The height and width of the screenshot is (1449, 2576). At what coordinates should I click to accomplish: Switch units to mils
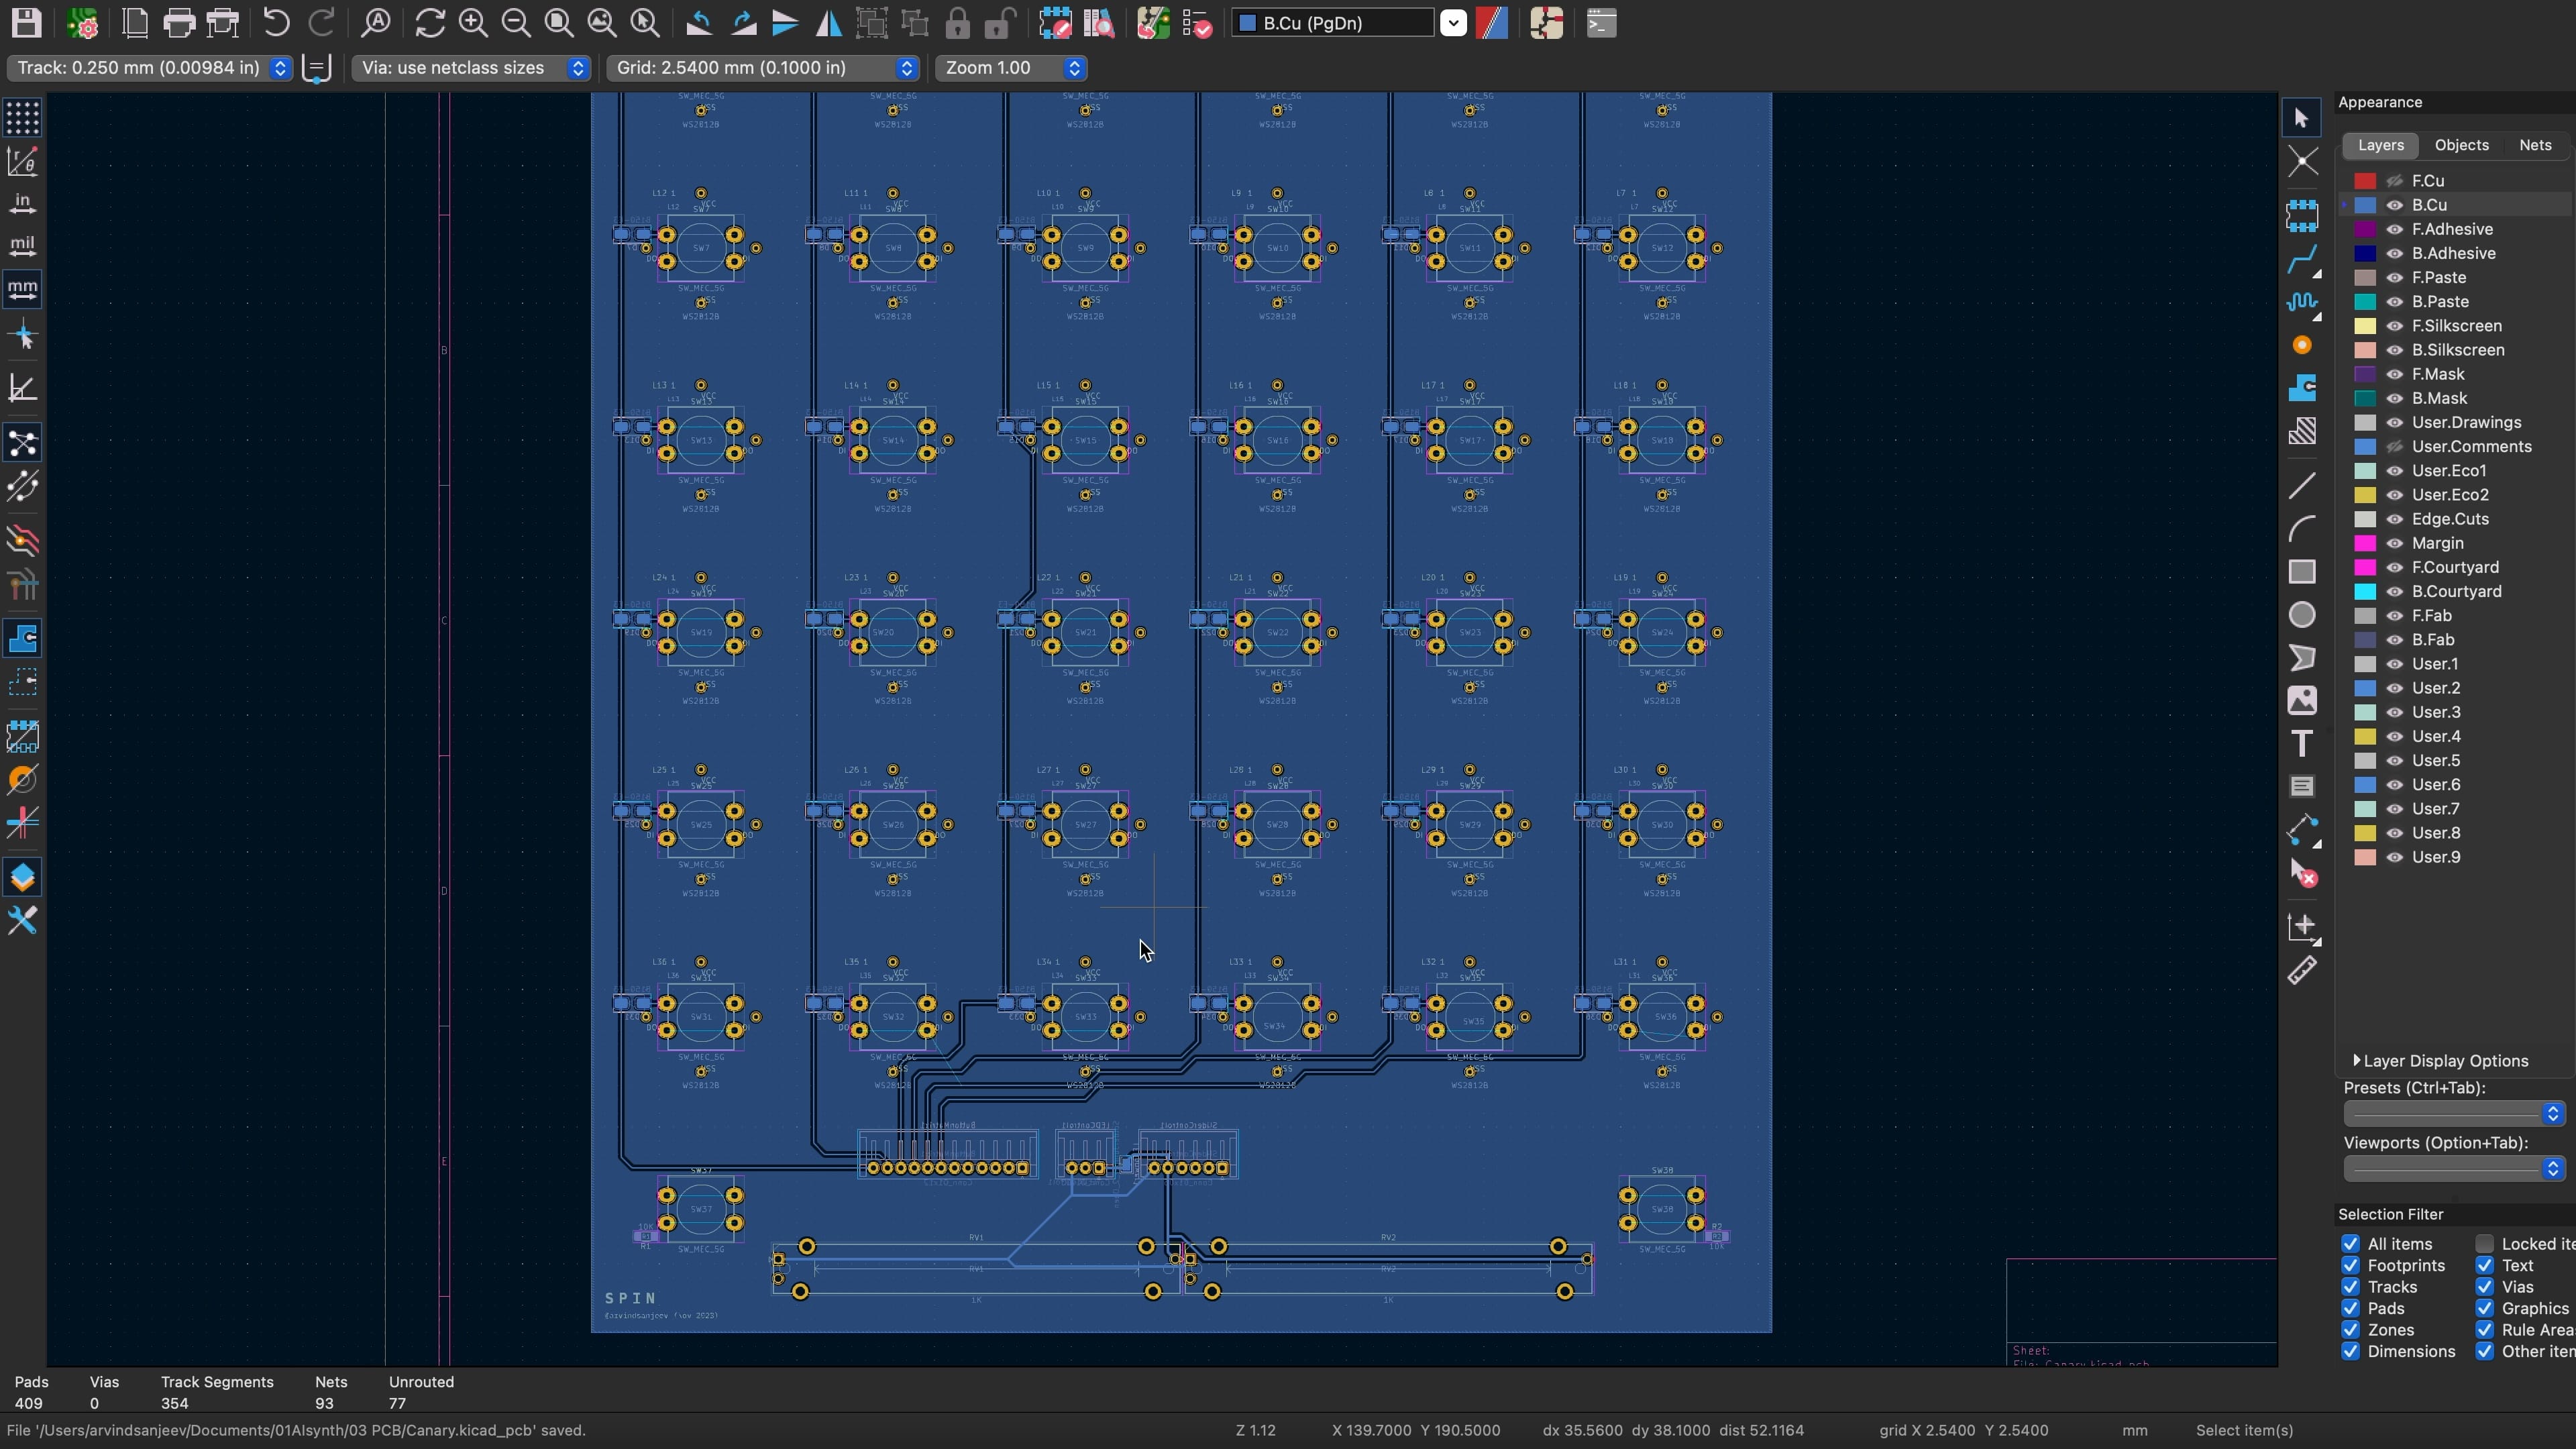pyautogui.click(x=23, y=246)
